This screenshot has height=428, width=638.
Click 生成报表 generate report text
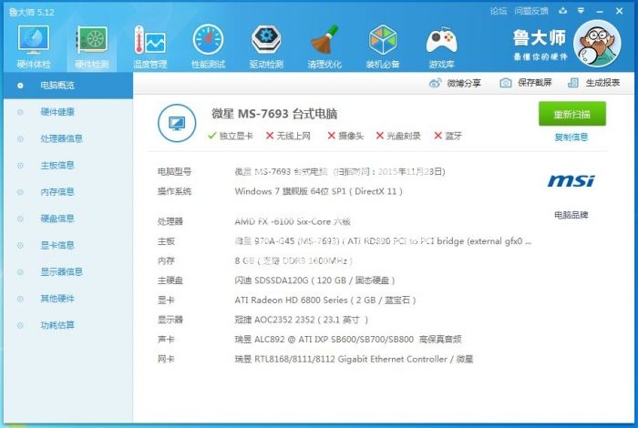click(602, 83)
